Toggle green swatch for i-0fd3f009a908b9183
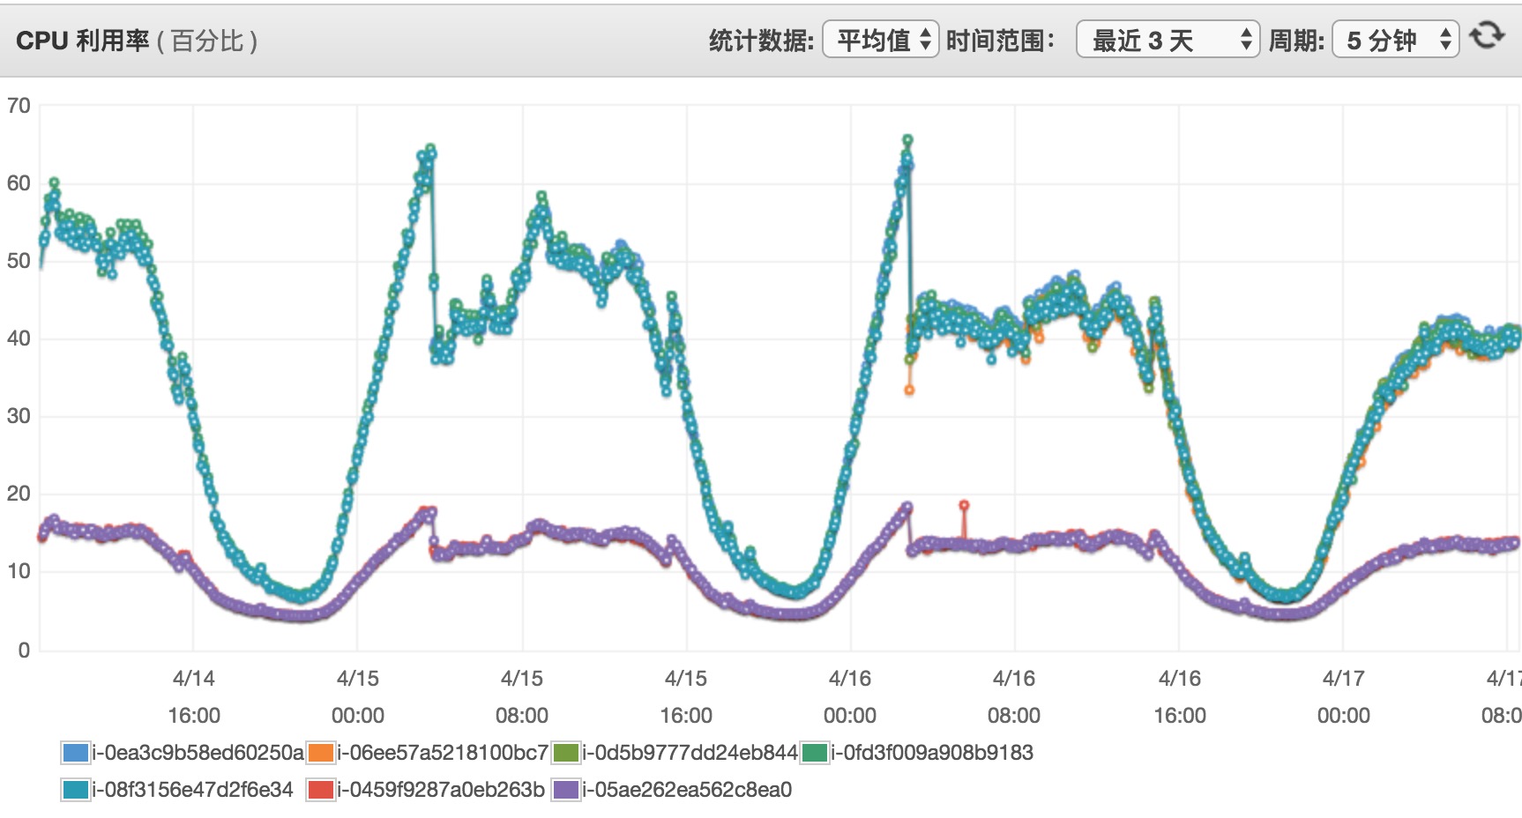The image size is (1522, 818). point(815,753)
